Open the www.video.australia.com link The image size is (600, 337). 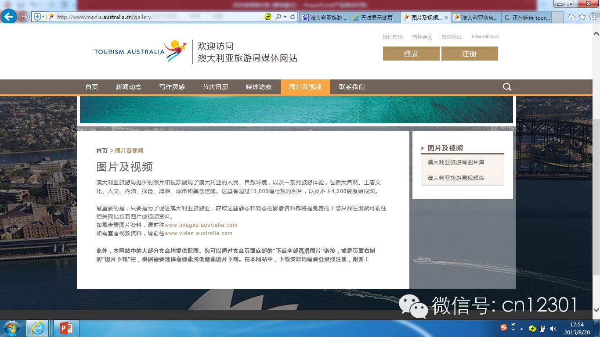pyautogui.click(x=199, y=233)
